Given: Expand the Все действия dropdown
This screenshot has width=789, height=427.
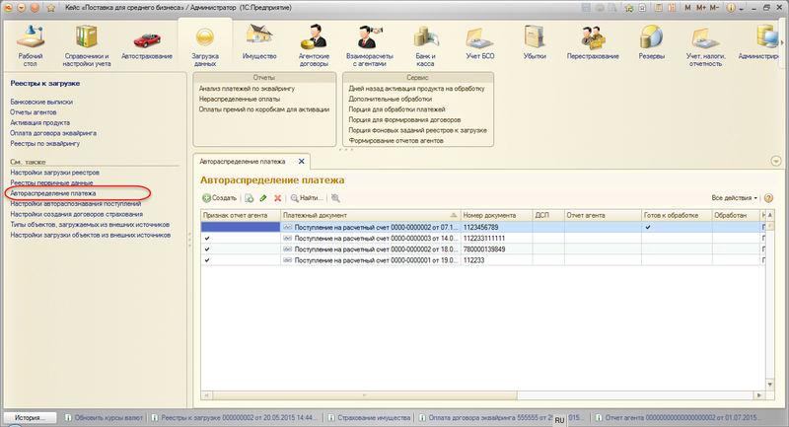Looking at the screenshot, I should (x=735, y=198).
